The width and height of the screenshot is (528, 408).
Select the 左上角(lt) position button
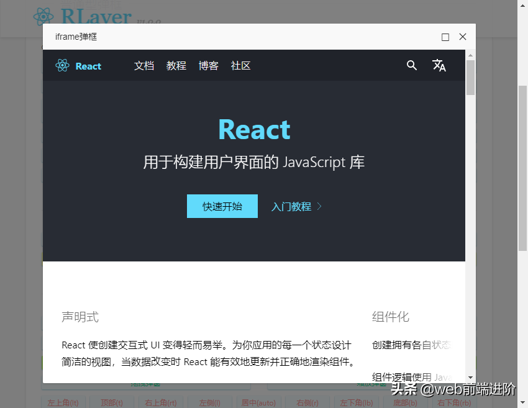coord(63,402)
